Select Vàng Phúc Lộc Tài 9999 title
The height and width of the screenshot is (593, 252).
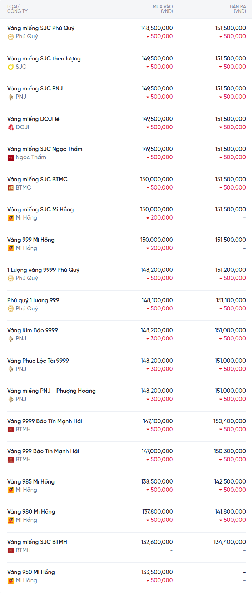pyautogui.click(x=38, y=361)
